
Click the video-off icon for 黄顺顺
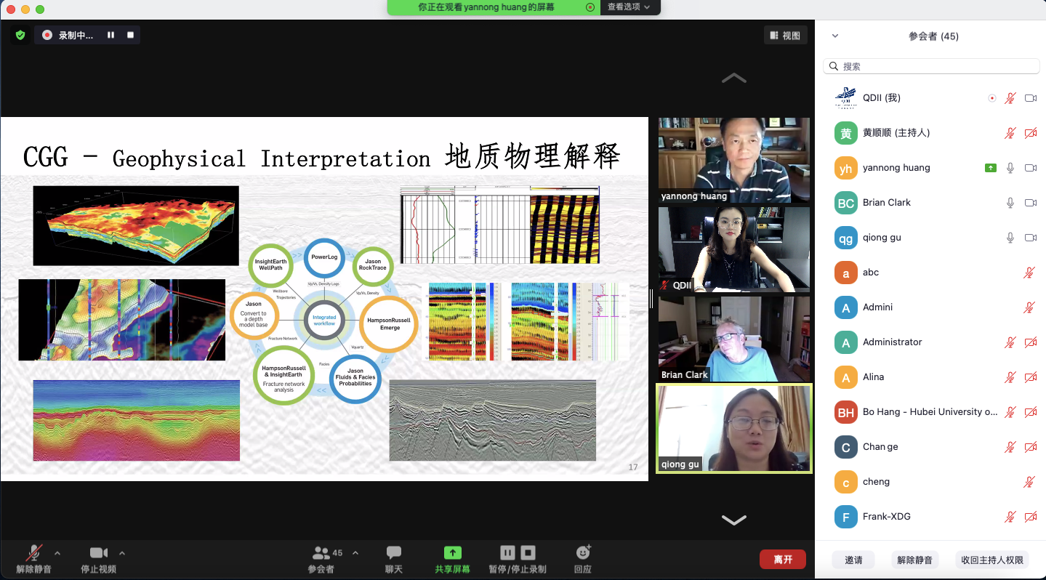1030,133
